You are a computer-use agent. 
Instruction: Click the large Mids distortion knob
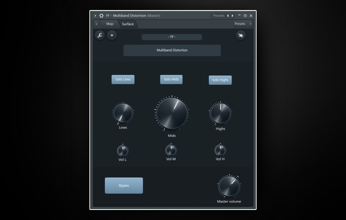(x=172, y=113)
